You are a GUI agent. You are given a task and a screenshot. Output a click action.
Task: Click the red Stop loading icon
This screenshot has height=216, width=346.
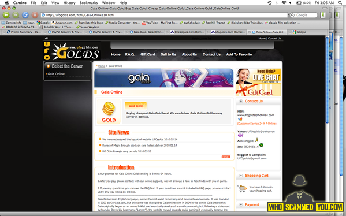click(x=35, y=15)
